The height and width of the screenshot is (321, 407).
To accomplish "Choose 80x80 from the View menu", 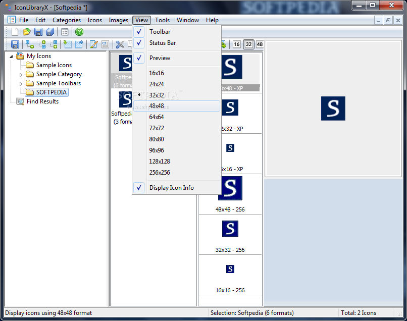I will pyautogui.click(x=177, y=139).
